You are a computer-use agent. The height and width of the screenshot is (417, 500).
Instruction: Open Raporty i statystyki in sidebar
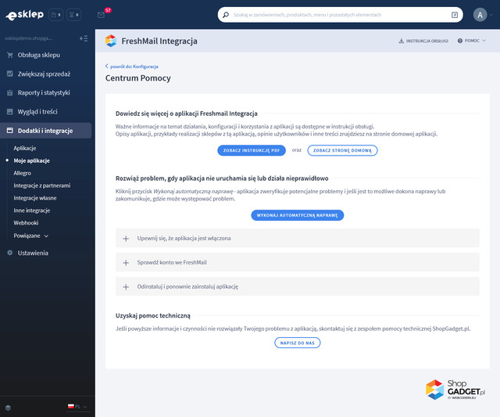point(44,92)
